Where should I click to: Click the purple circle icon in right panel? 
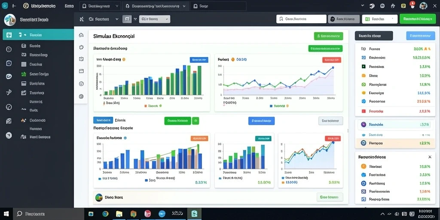tap(364, 124)
